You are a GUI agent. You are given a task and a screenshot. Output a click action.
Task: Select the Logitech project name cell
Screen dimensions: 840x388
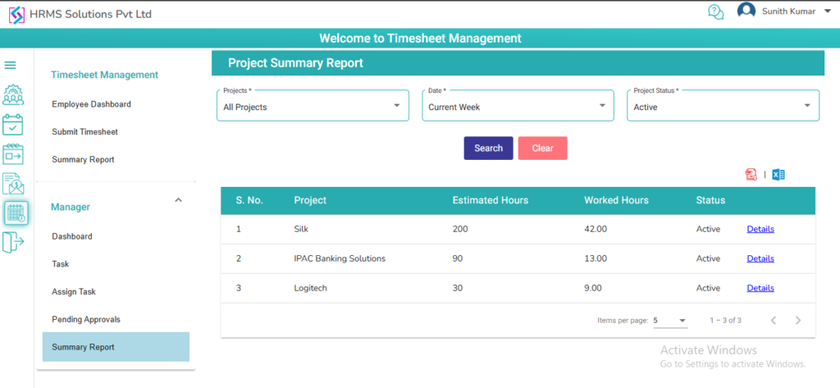pyautogui.click(x=310, y=288)
